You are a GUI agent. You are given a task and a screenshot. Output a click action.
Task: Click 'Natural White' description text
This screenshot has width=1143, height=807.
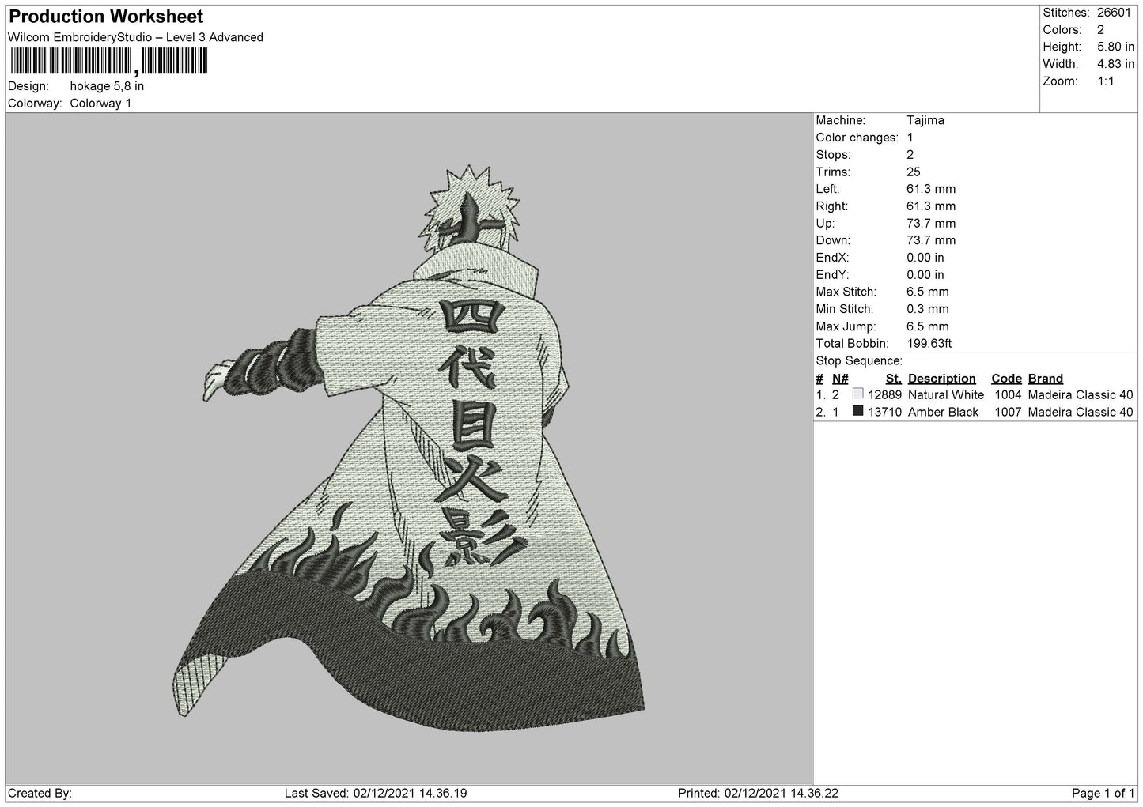pyautogui.click(x=946, y=394)
